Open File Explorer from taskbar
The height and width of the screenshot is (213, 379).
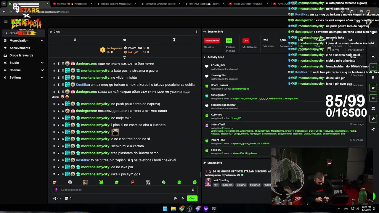[x=173, y=209]
